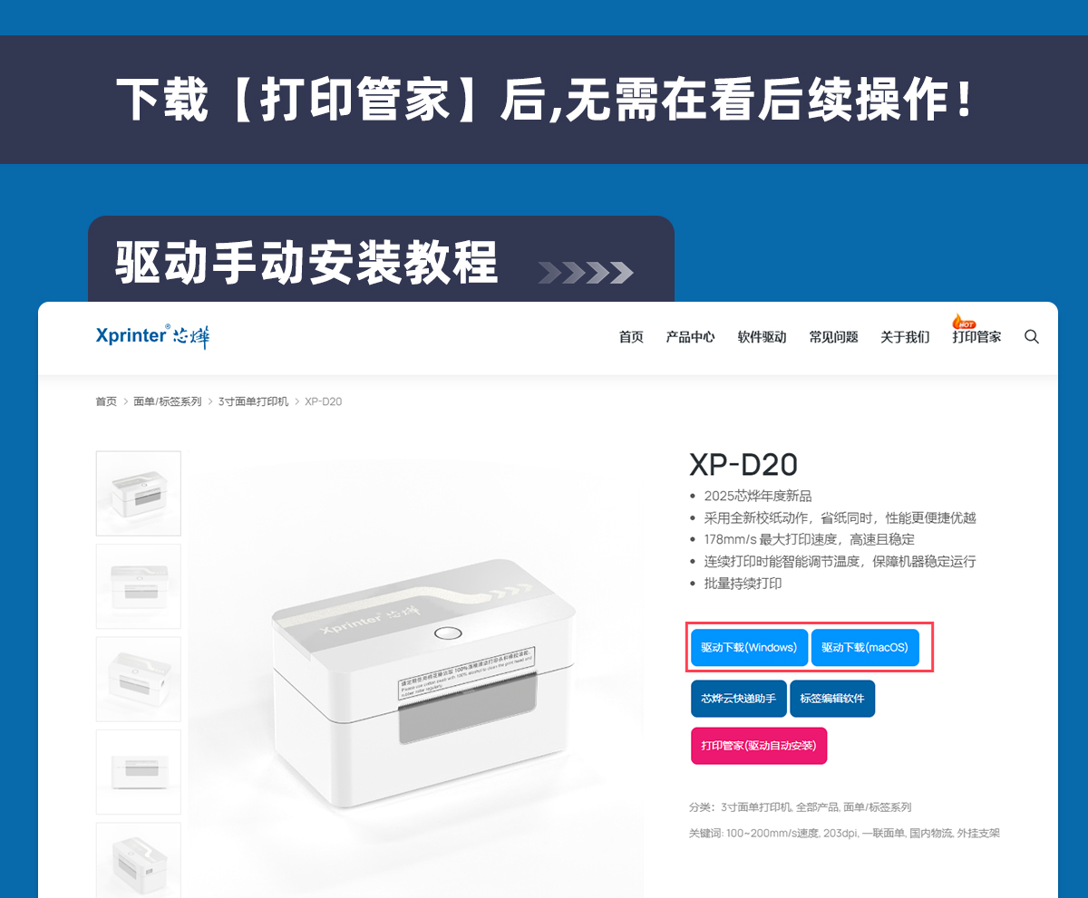The image size is (1088, 898).
Task: Click 驱动下载(Windows) button
Action: (x=749, y=647)
